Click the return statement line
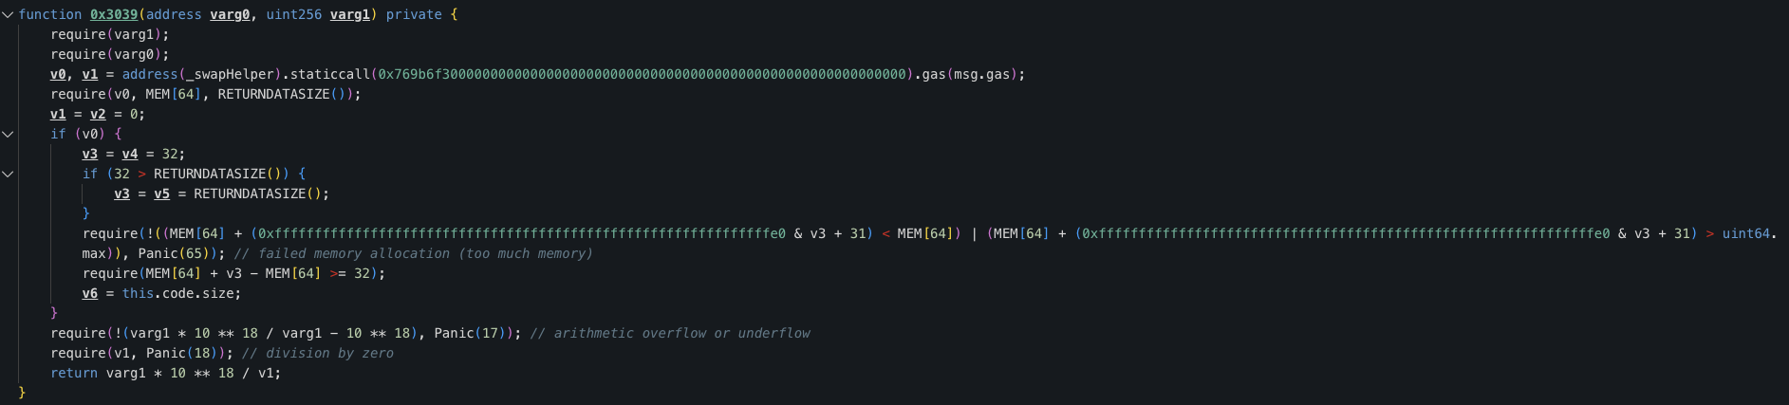 (x=166, y=373)
